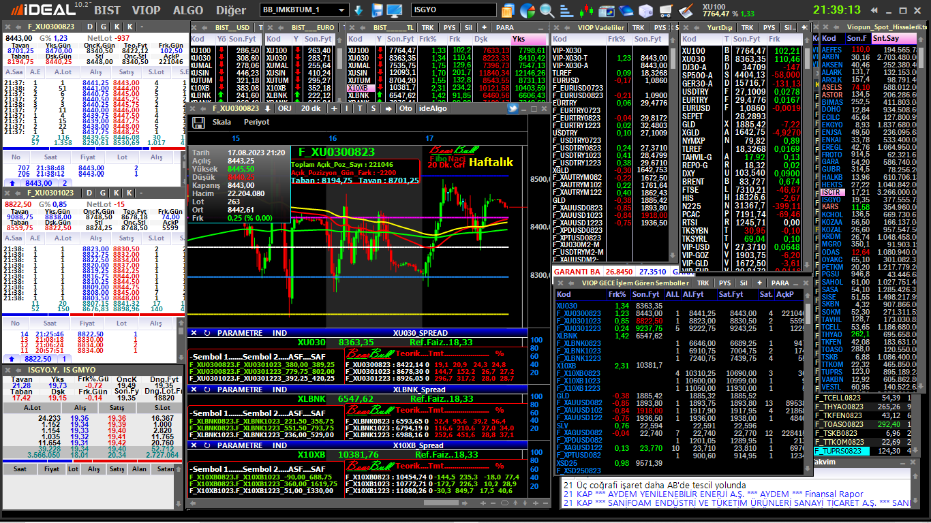Toggle the T button in chart toolbar
Viewport: 931px width, 523px height.
coord(360,108)
